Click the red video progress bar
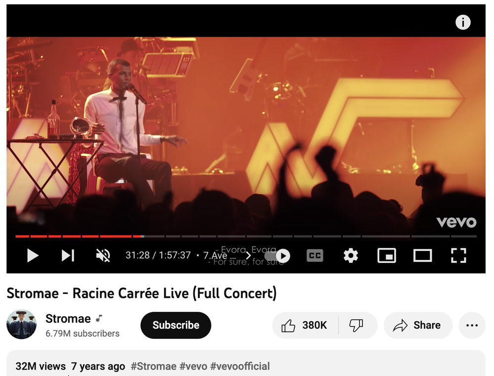 tap(78, 236)
